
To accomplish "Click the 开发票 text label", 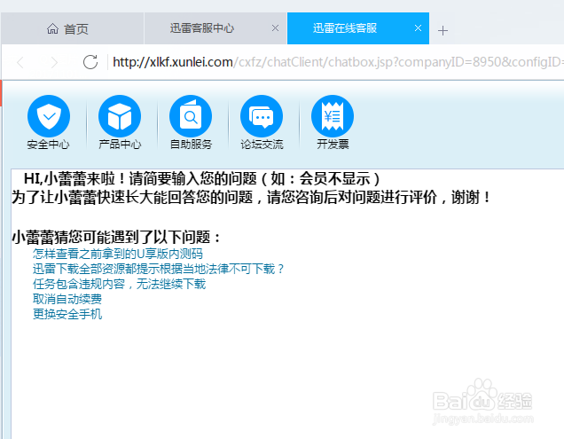I will [x=333, y=145].
